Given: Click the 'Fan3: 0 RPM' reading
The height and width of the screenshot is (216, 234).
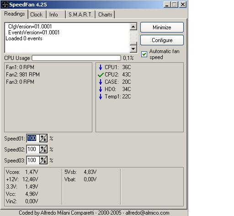Looking at the screenshot, I should point(20,82).
